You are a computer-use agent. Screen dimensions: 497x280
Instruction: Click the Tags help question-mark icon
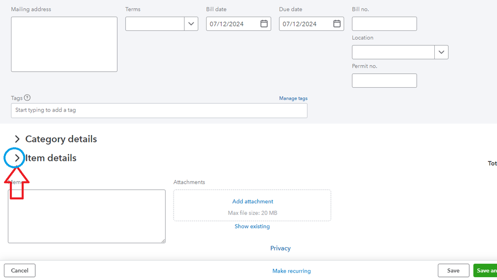pyautogui.click(x=27, y=98)
